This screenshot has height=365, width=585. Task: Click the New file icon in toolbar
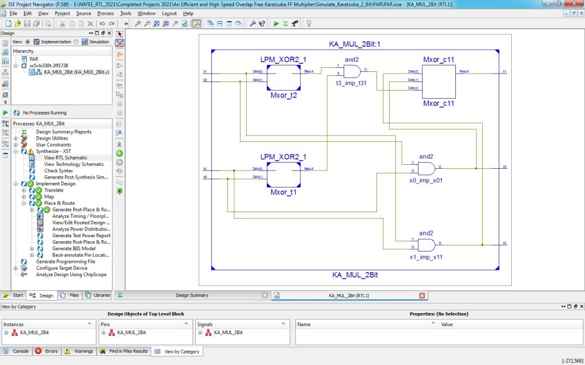(8, 23)
